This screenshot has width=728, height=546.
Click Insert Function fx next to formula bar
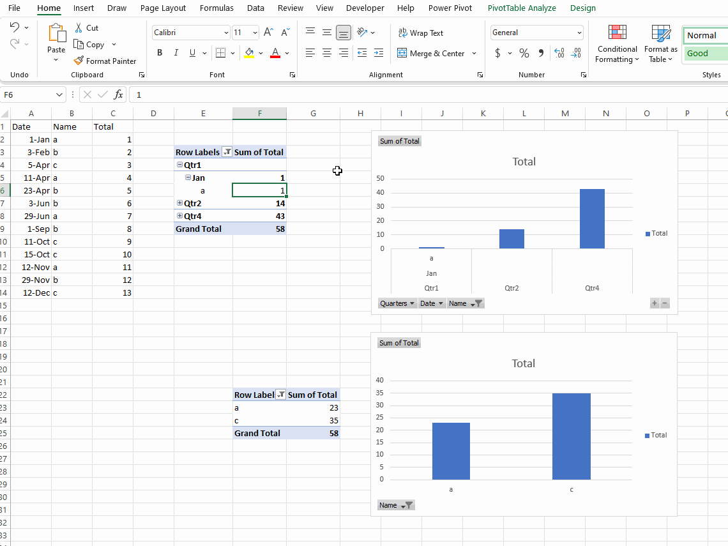(119, 95)
